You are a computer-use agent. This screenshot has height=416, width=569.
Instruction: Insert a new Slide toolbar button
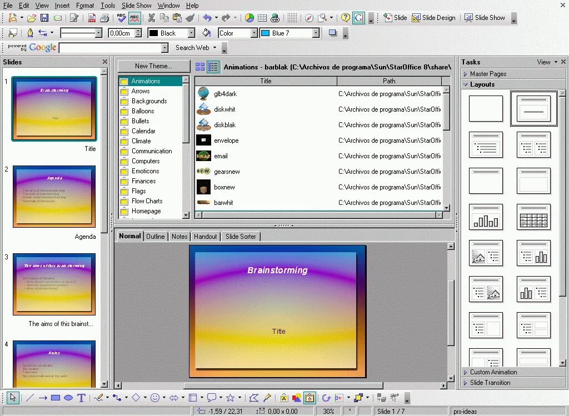click(395, 18)
